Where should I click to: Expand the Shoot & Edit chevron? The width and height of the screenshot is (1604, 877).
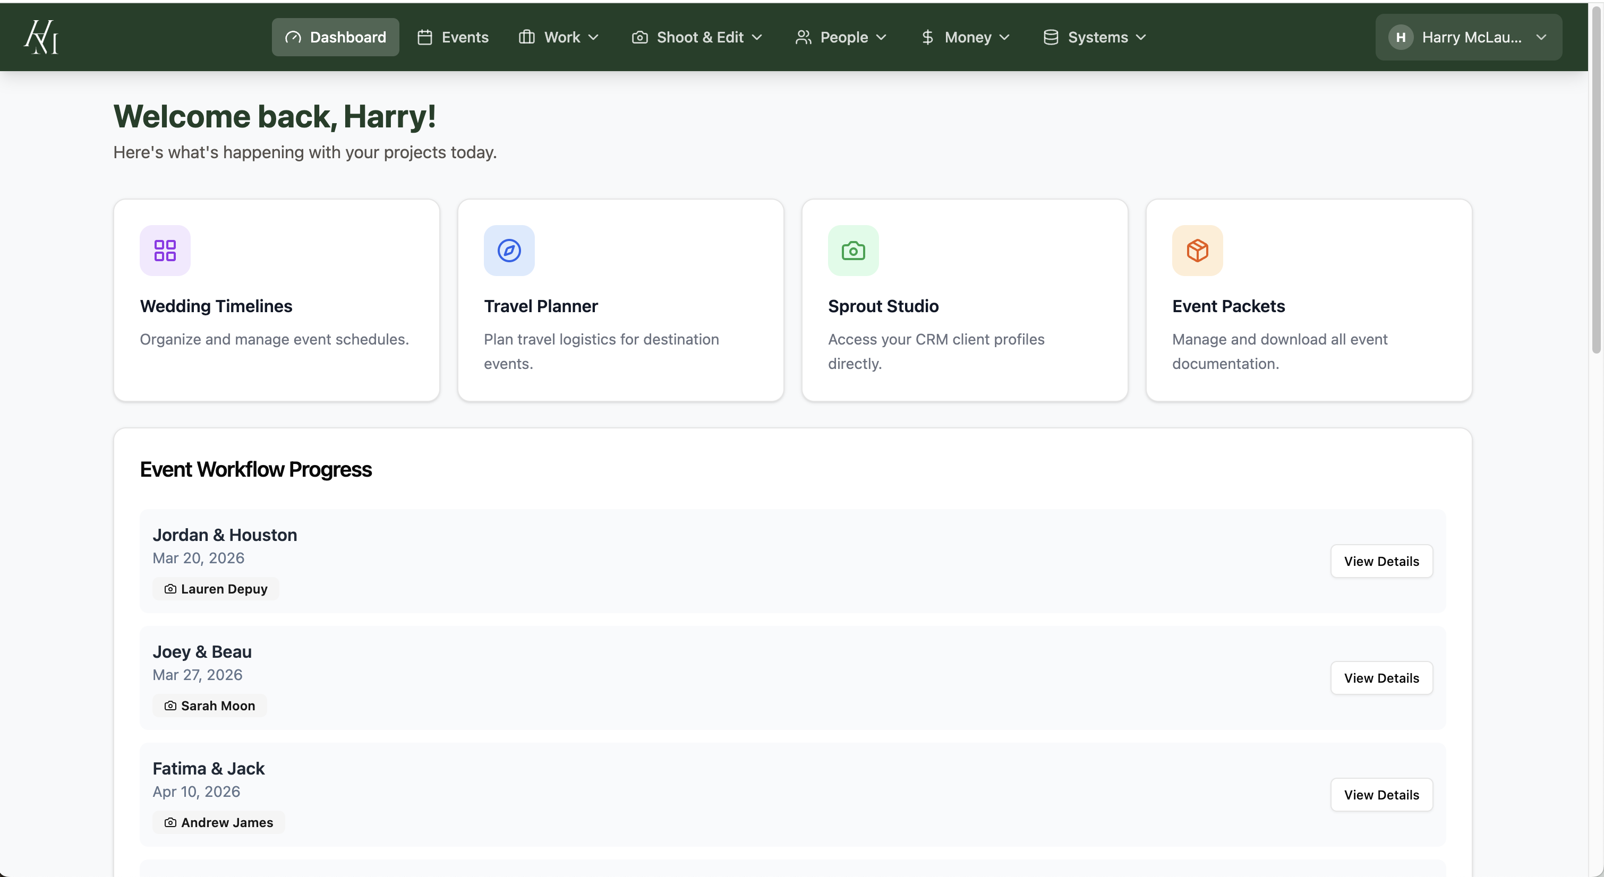click(x=757, y=37)
